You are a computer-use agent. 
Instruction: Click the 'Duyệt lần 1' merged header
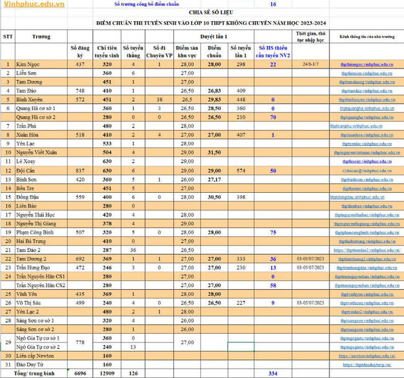(214, 37)
